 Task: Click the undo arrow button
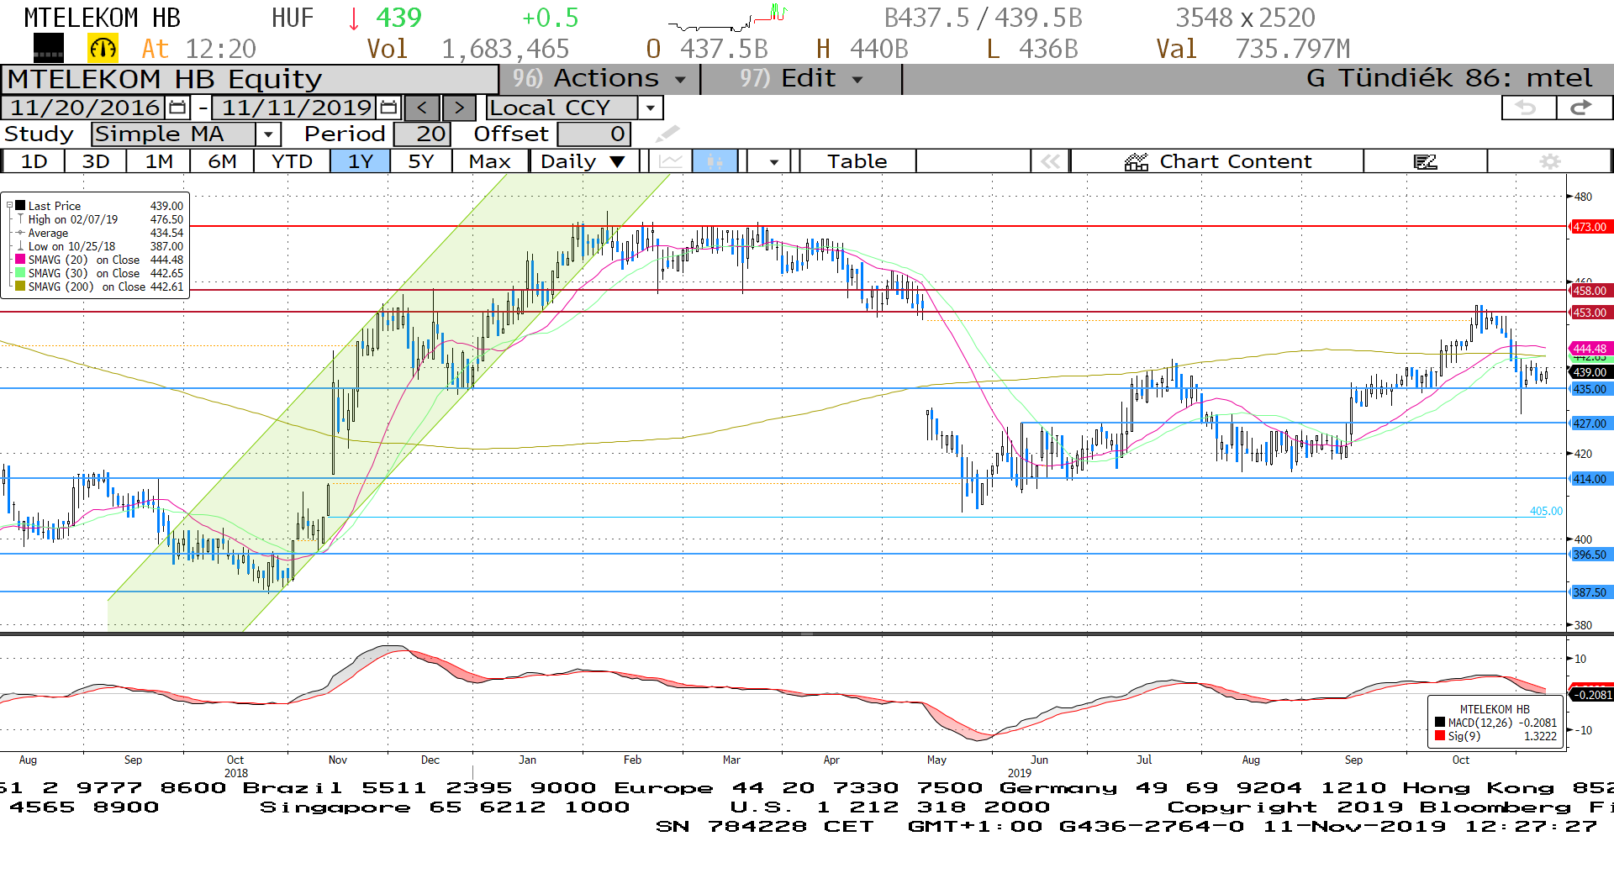[1527, 108]
